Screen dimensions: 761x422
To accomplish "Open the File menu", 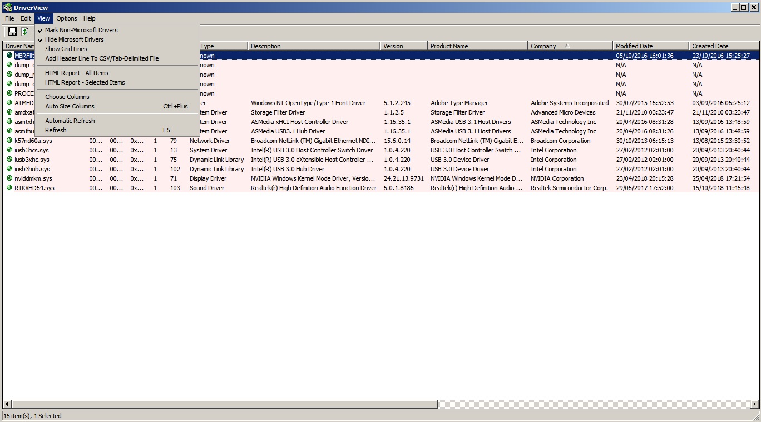I will coord(9,18).
